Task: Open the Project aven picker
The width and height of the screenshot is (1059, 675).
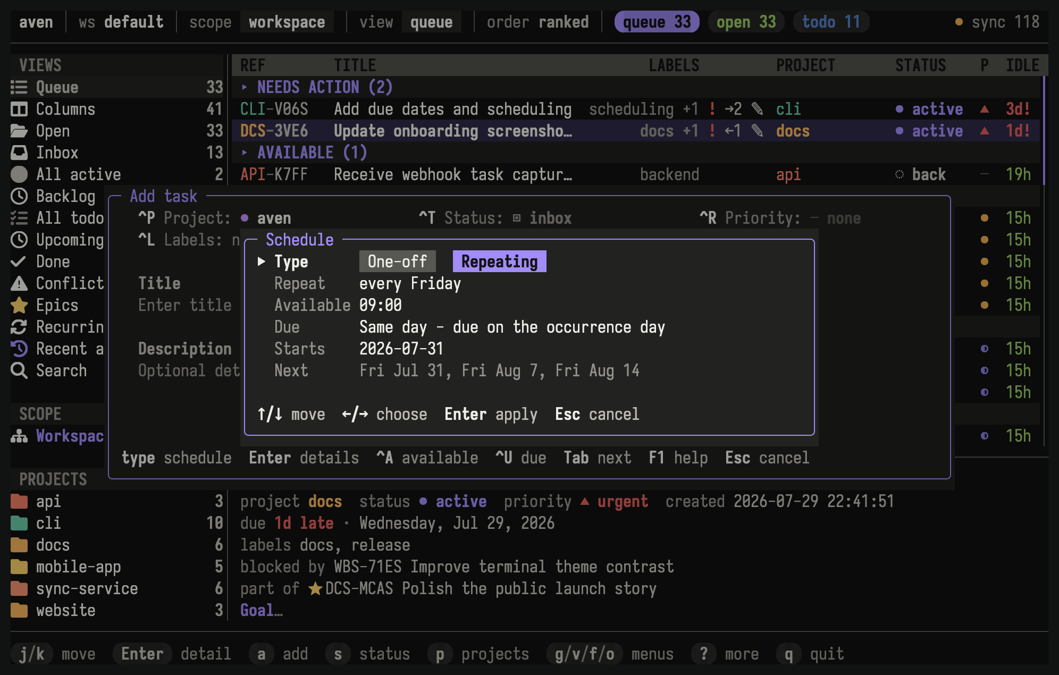Action: [215, 218]
